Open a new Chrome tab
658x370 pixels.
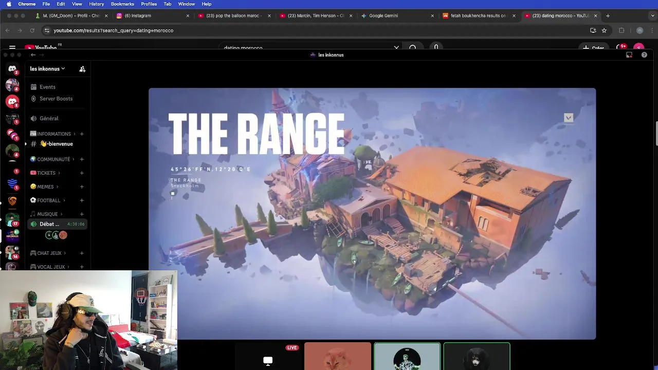tap(608, 15)
